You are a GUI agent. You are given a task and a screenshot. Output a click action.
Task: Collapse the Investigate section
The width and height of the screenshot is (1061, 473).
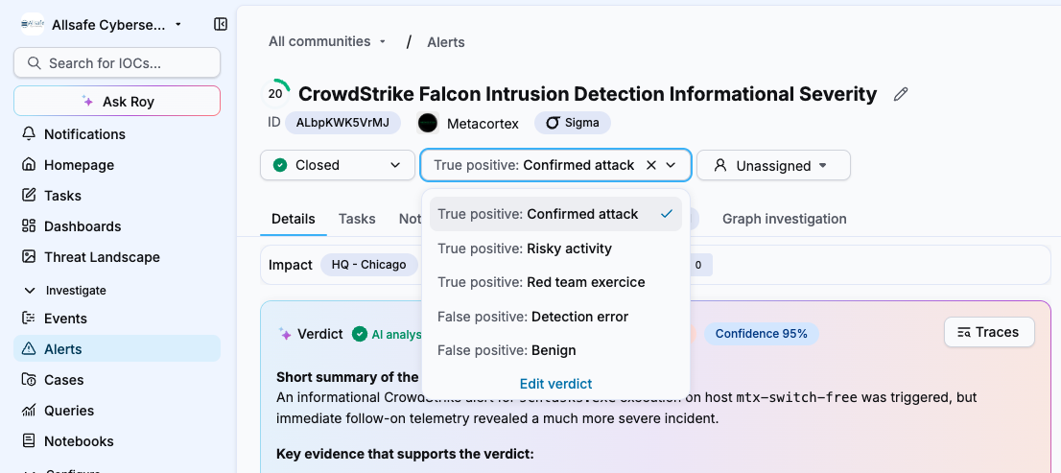(30, 291)
